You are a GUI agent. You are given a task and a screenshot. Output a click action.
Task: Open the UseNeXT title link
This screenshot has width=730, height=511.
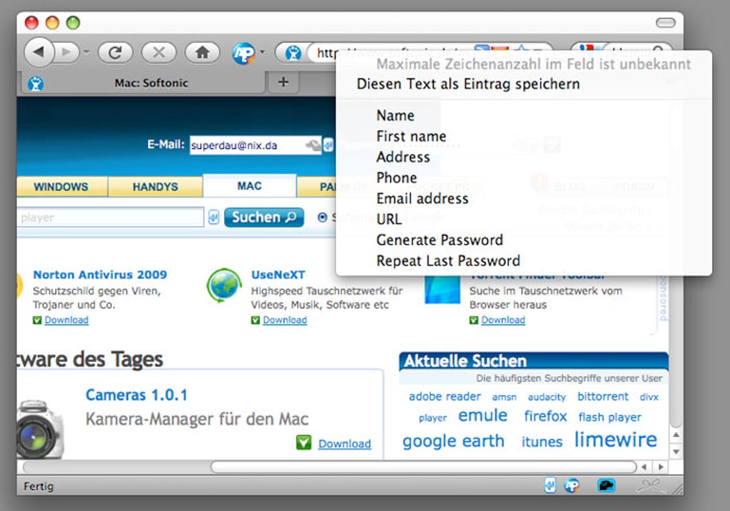pyautogui.click(x=278, y=275)
